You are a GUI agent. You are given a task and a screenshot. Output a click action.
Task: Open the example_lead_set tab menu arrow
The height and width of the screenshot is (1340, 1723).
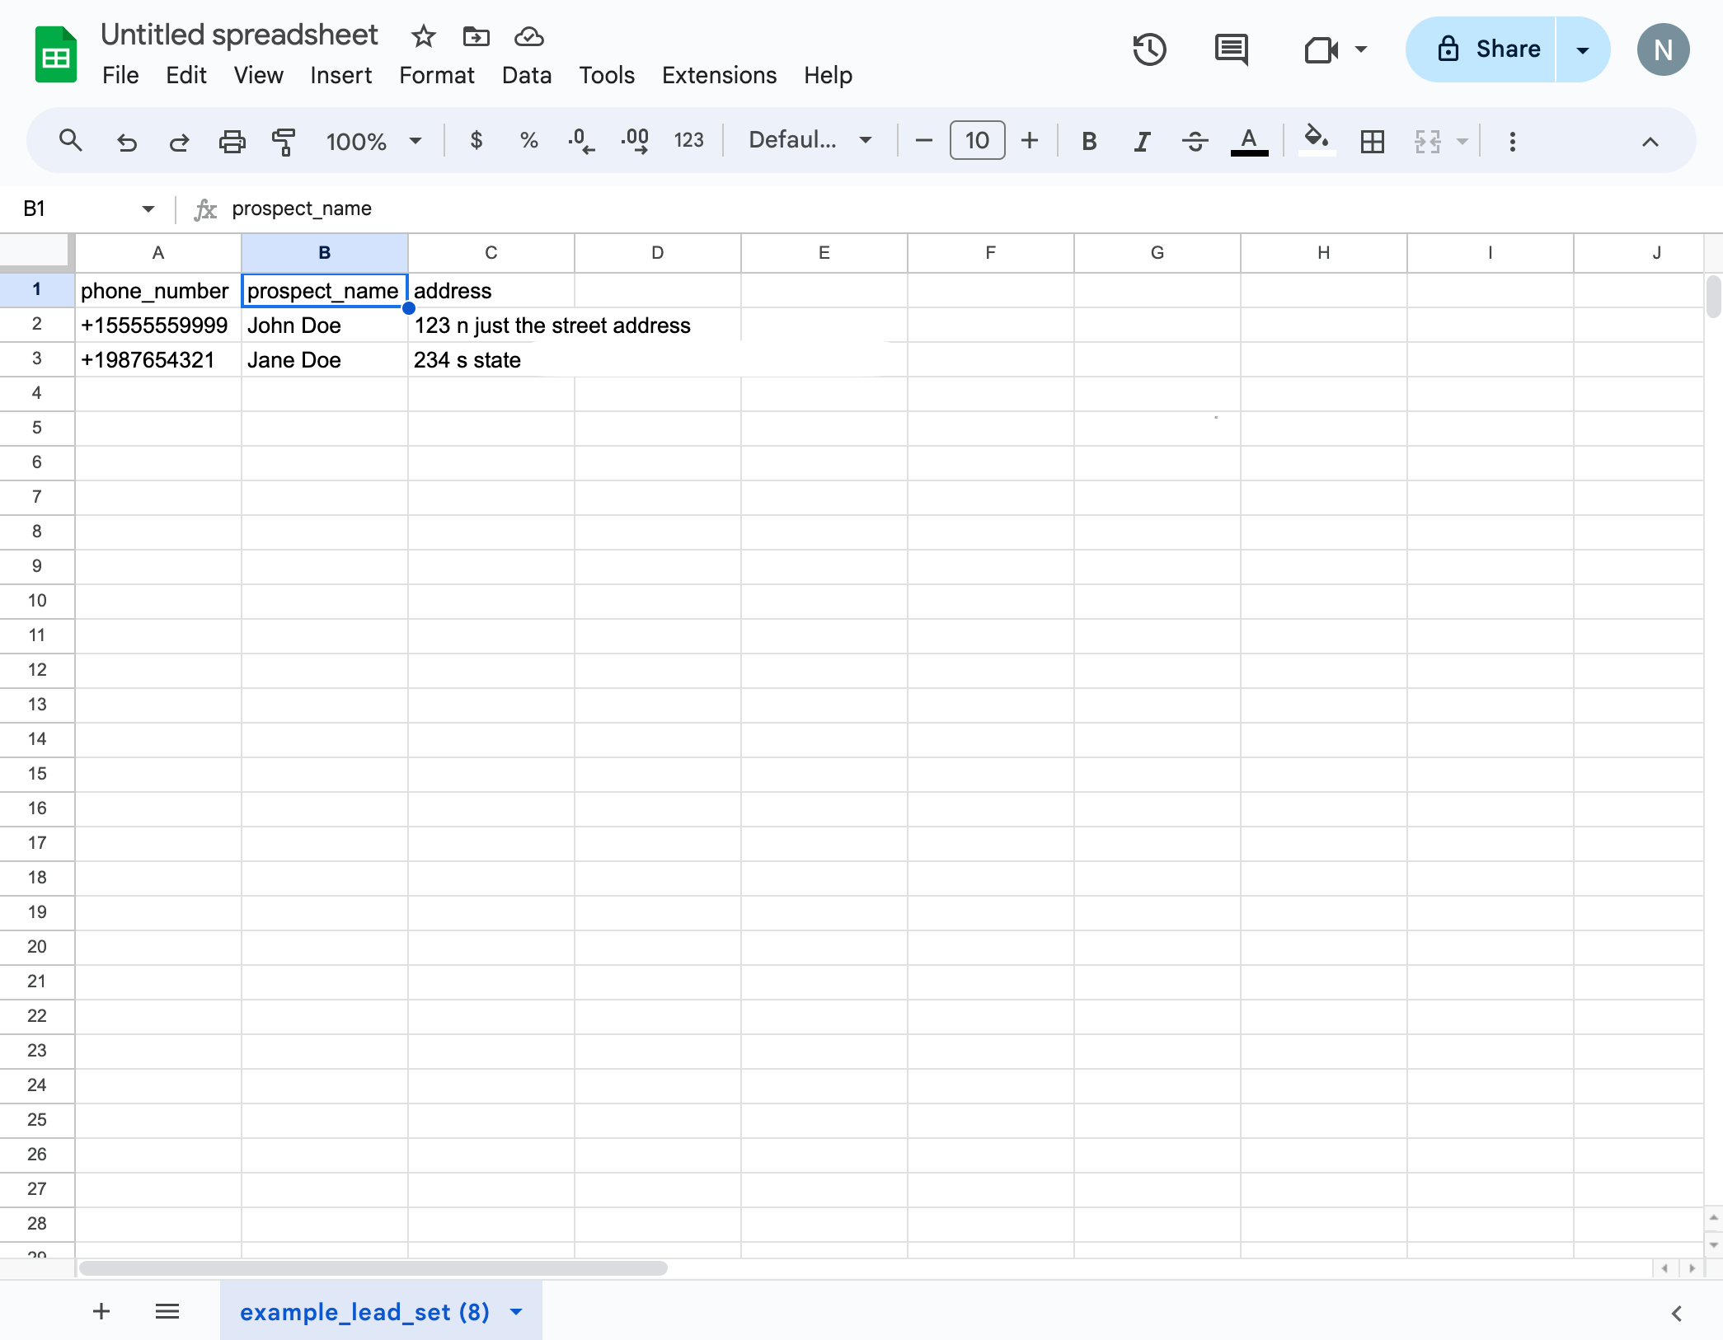coord(516,1311)
